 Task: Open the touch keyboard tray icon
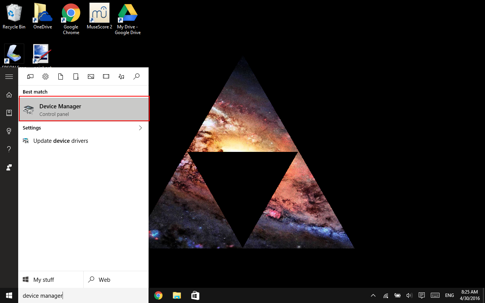pyautogui.click(x=435, y=295)
